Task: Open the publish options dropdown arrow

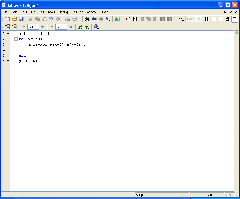Action: tap(80, 19)
